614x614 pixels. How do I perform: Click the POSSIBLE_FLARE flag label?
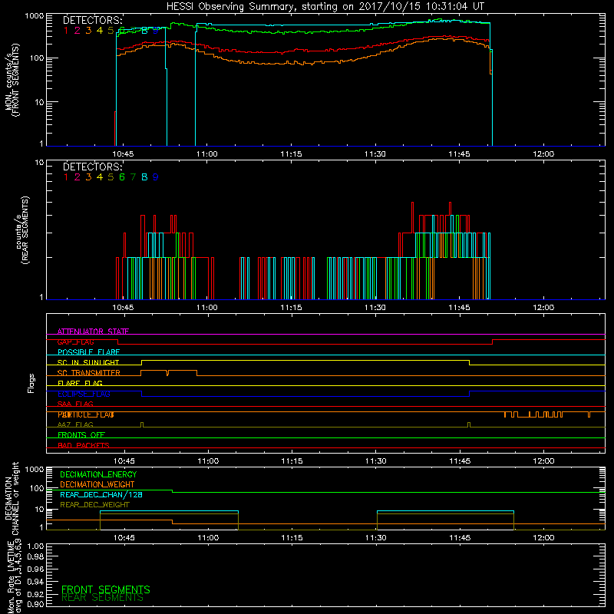pyautogui.click(x=88, y=352)
